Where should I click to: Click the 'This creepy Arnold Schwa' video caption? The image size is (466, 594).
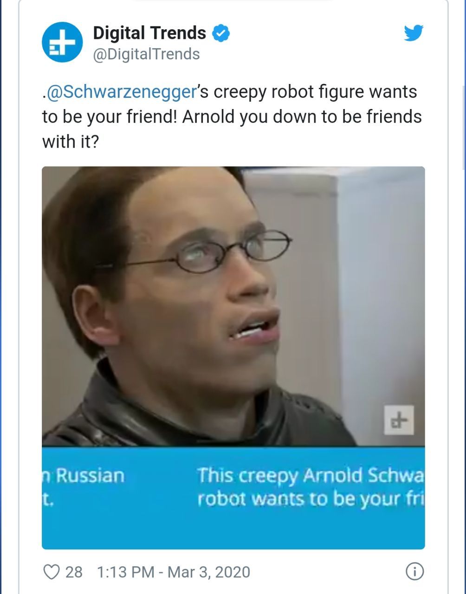[311, 476]
